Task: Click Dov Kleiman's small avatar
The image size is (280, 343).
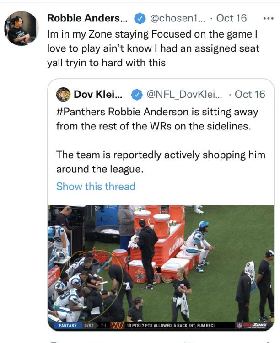Action: click(x=63, y=94)
